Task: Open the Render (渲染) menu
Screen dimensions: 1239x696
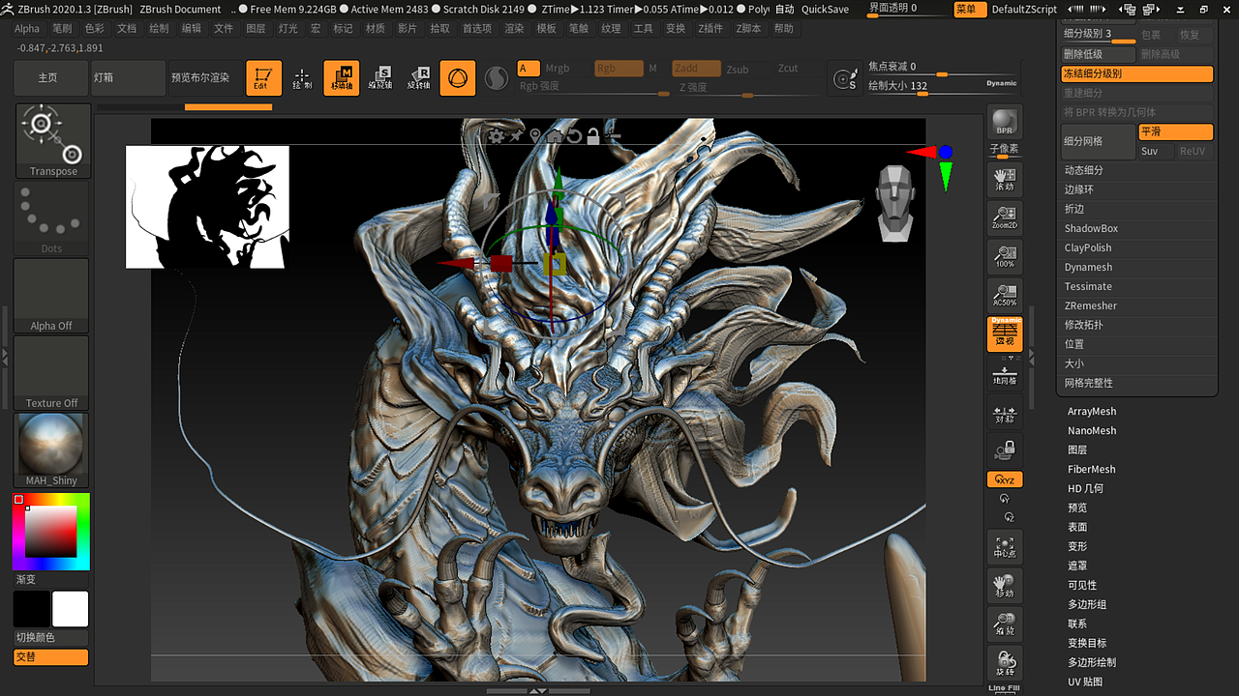Action: [514, 29]
